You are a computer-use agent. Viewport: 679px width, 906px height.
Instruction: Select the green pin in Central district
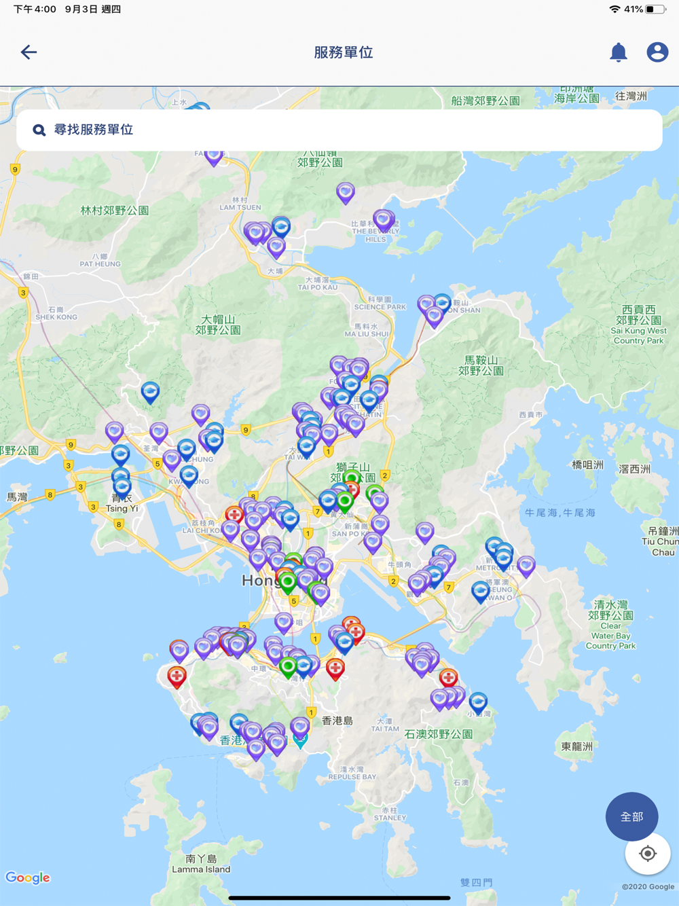point(288,666)
